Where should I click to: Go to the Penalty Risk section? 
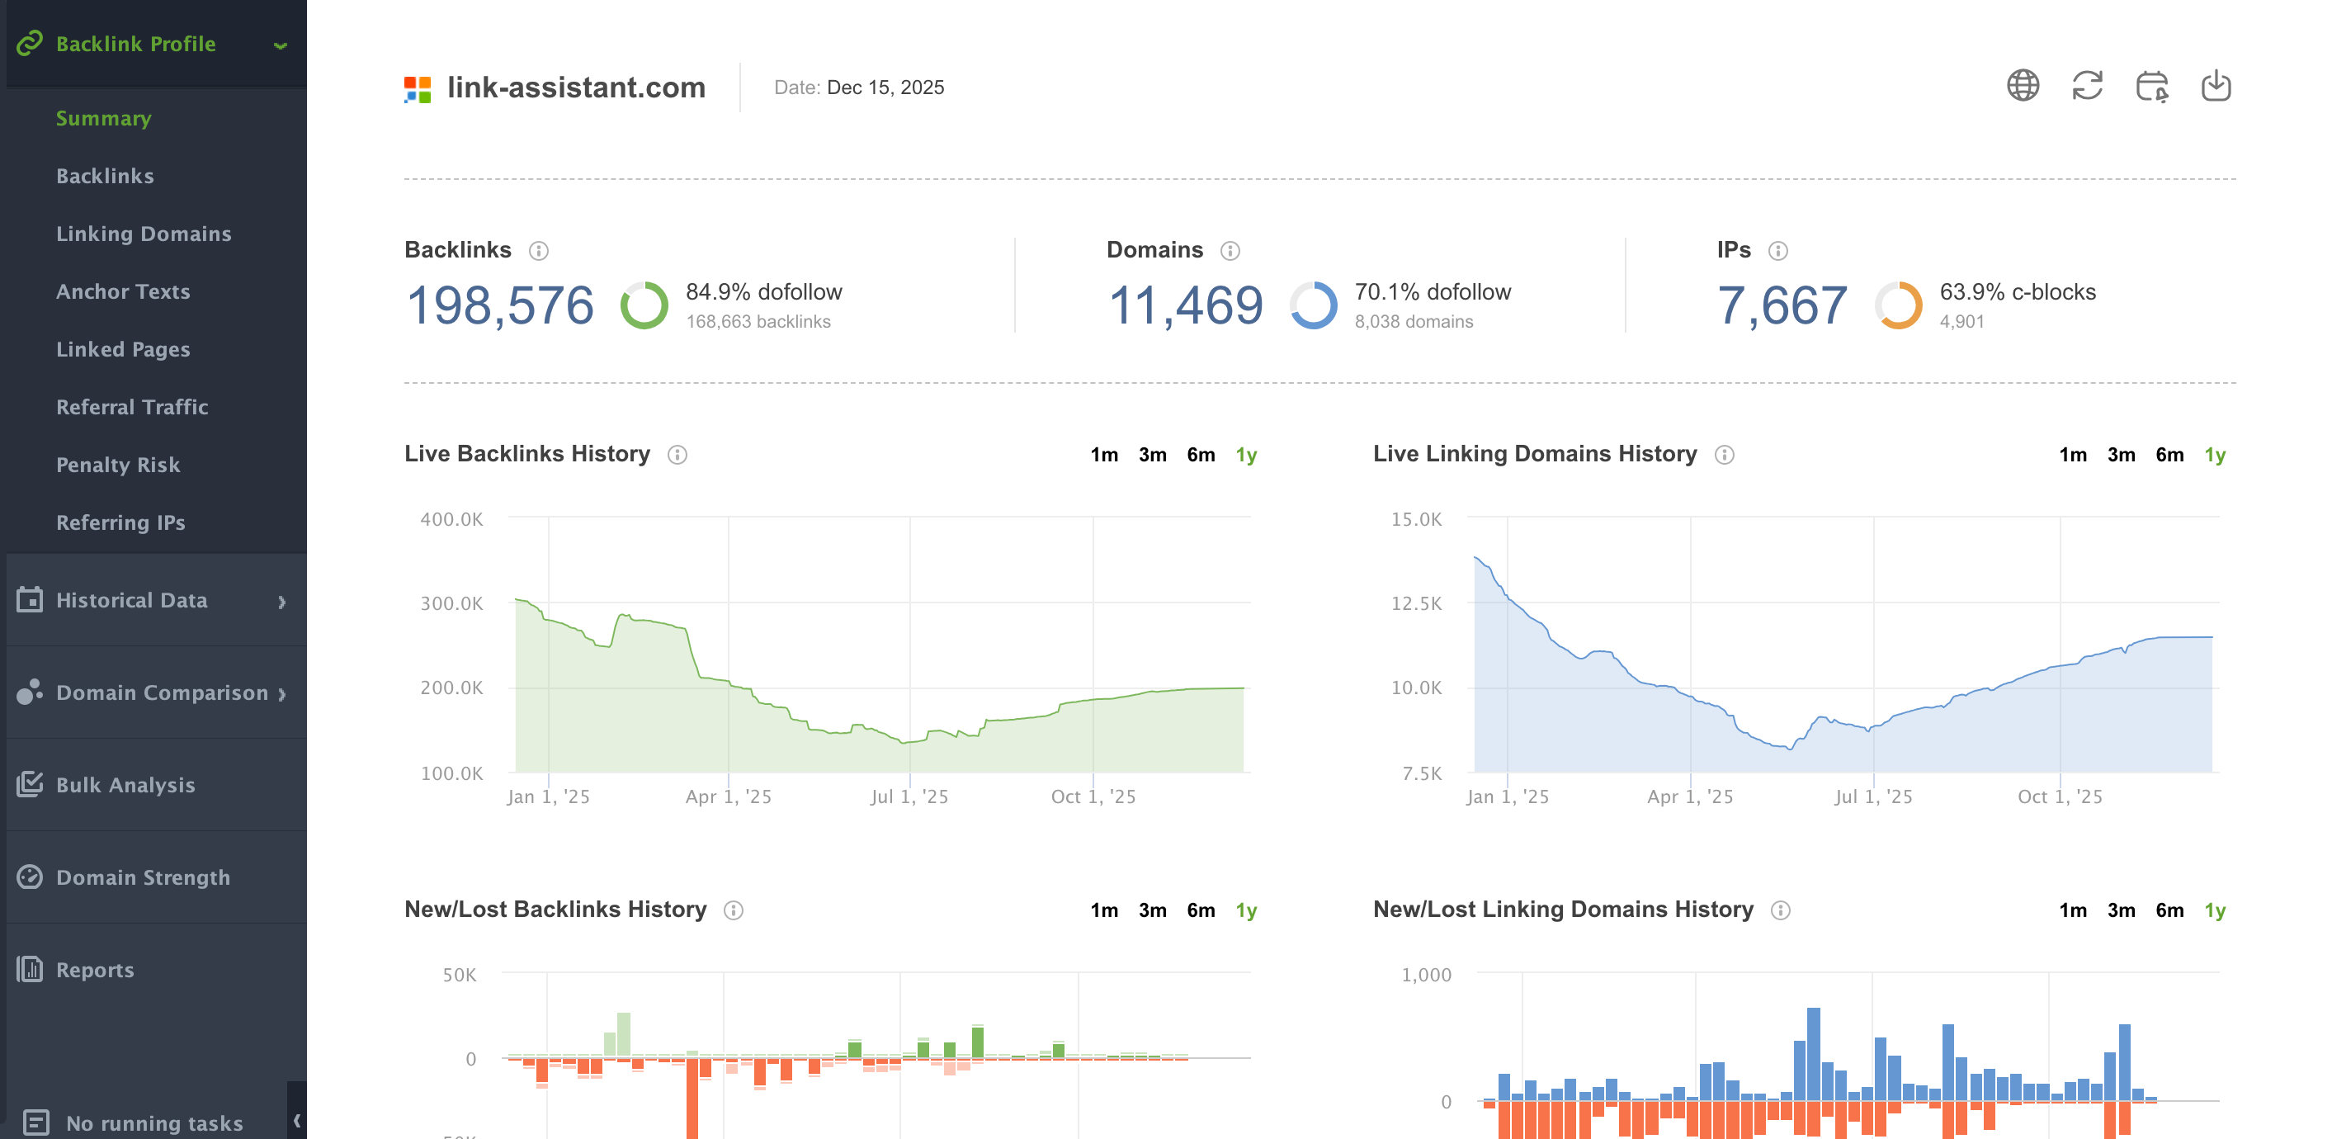(x=118, y=465)
